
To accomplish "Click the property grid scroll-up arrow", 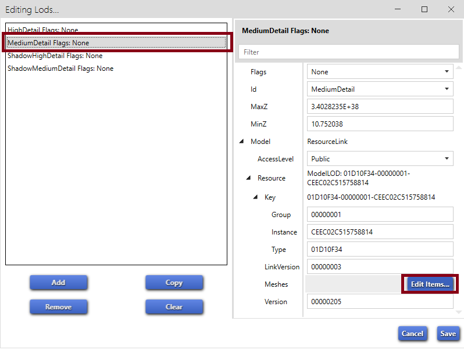I will point(459,68).
